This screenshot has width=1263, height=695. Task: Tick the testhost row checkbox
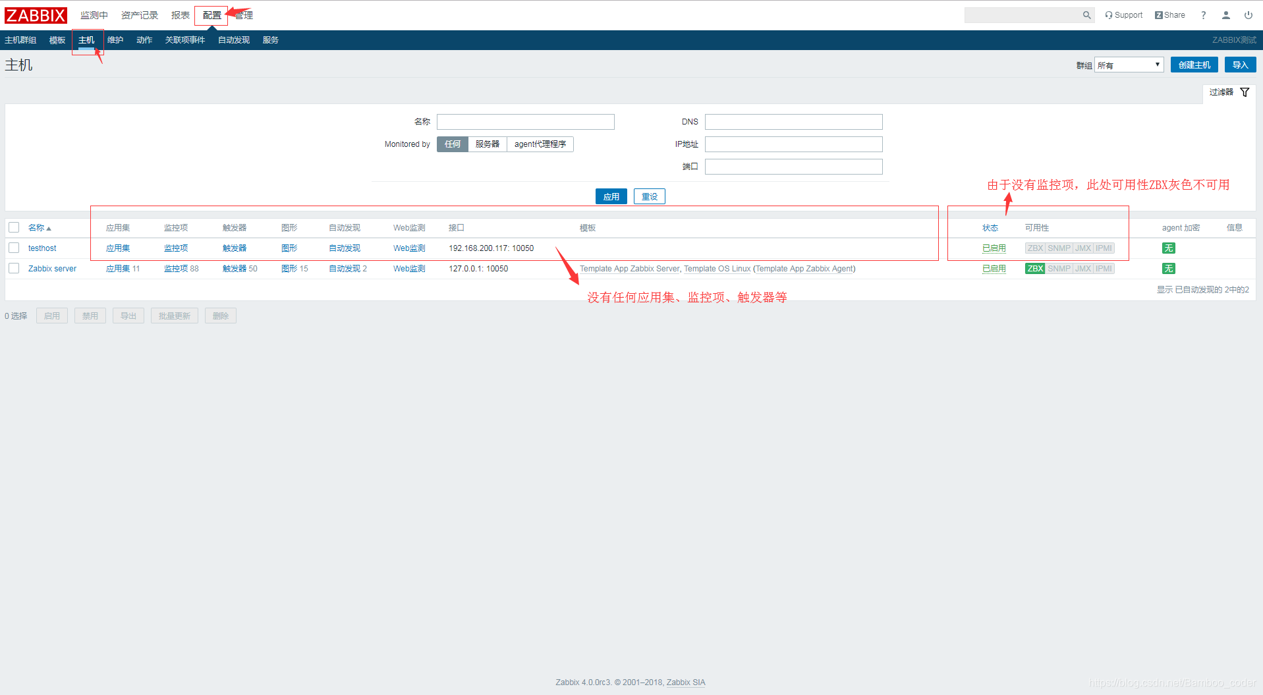tap(14, 248)
